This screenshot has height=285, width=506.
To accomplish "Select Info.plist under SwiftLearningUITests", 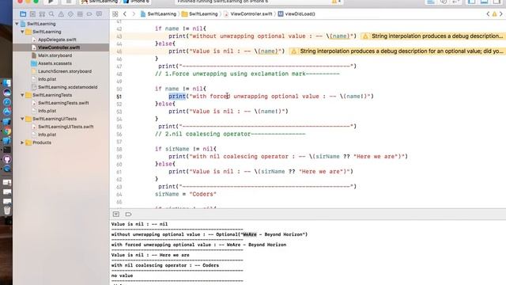I will click(47, 135).
